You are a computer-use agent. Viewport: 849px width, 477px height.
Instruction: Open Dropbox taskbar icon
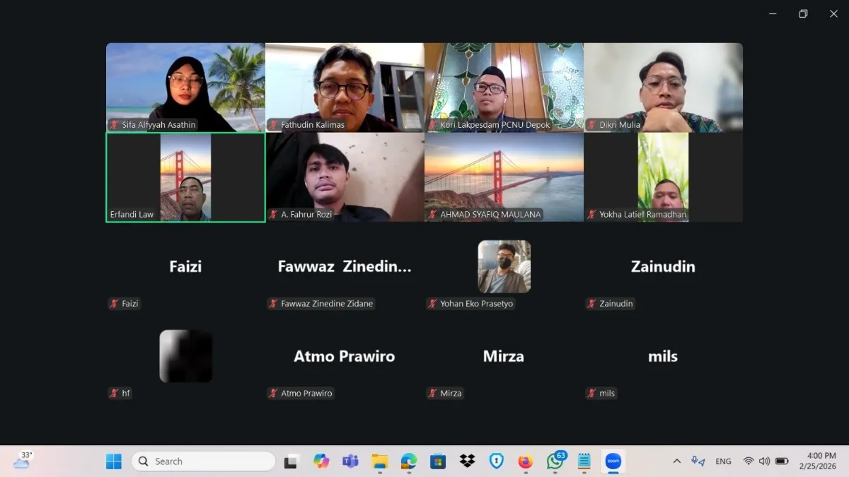point(467,461)
